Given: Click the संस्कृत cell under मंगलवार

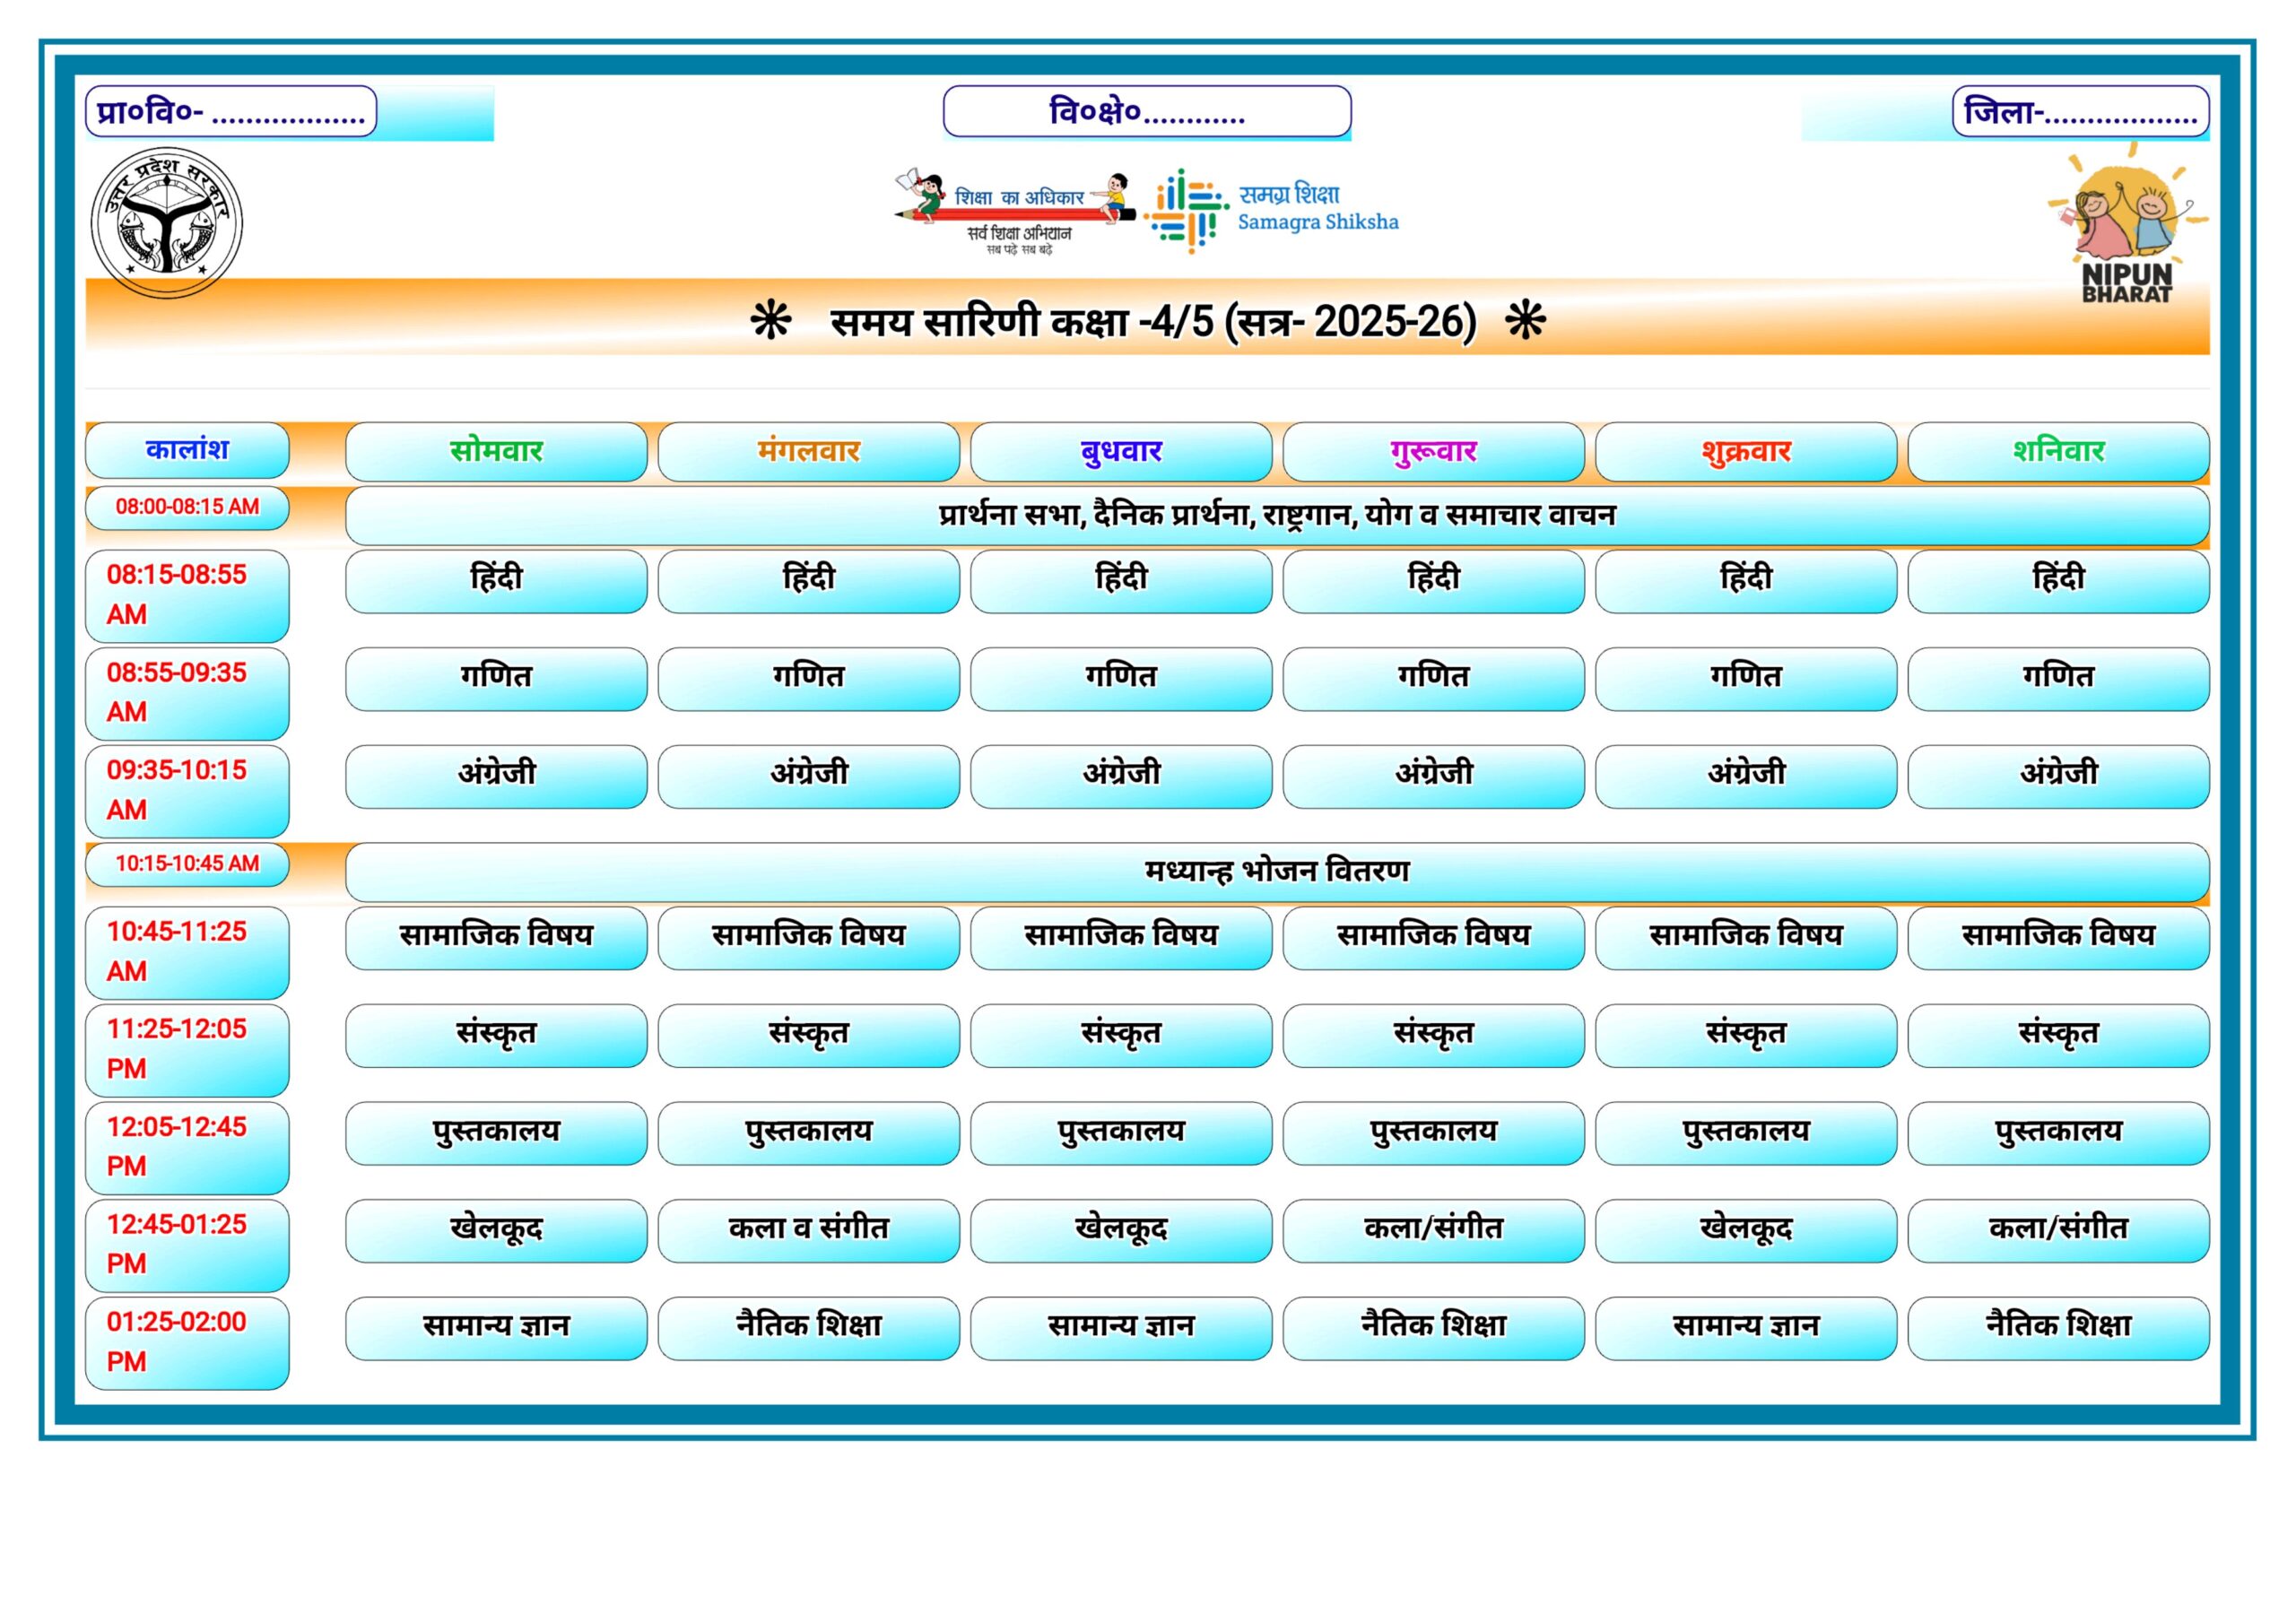Looking at the screenshot, I should 809,1035.
